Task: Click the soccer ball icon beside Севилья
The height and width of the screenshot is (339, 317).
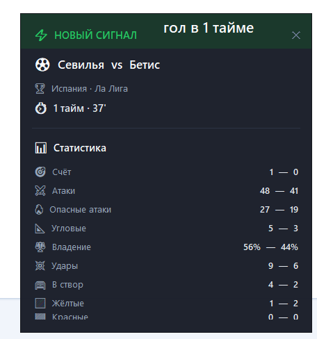Action: [x=42, y=65]
